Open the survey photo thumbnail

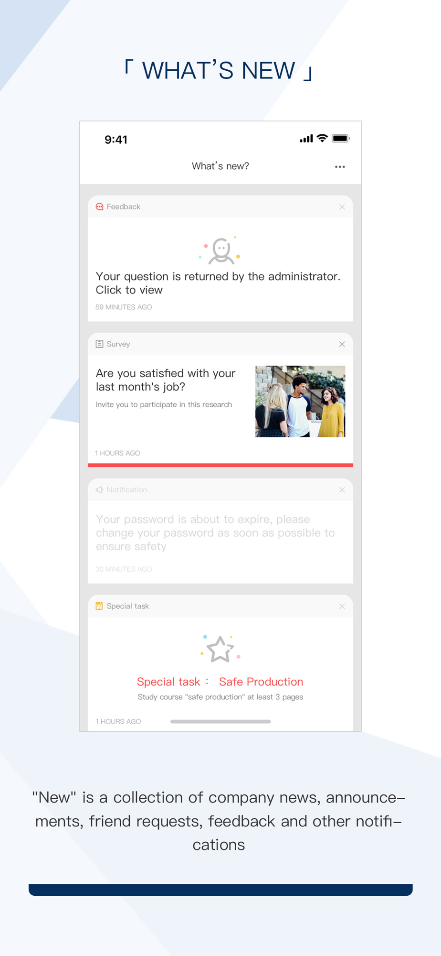click(300, 402)
